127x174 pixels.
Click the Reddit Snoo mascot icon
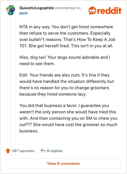(x=92, y=10)
